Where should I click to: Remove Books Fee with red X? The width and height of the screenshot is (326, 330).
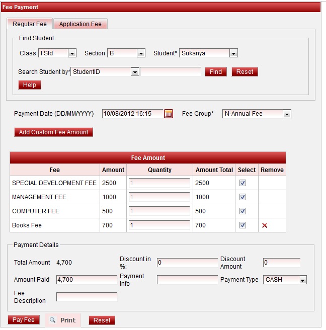point(265,225)
